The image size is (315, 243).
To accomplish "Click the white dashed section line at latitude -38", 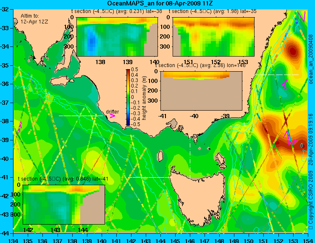I will coord(81,116).
